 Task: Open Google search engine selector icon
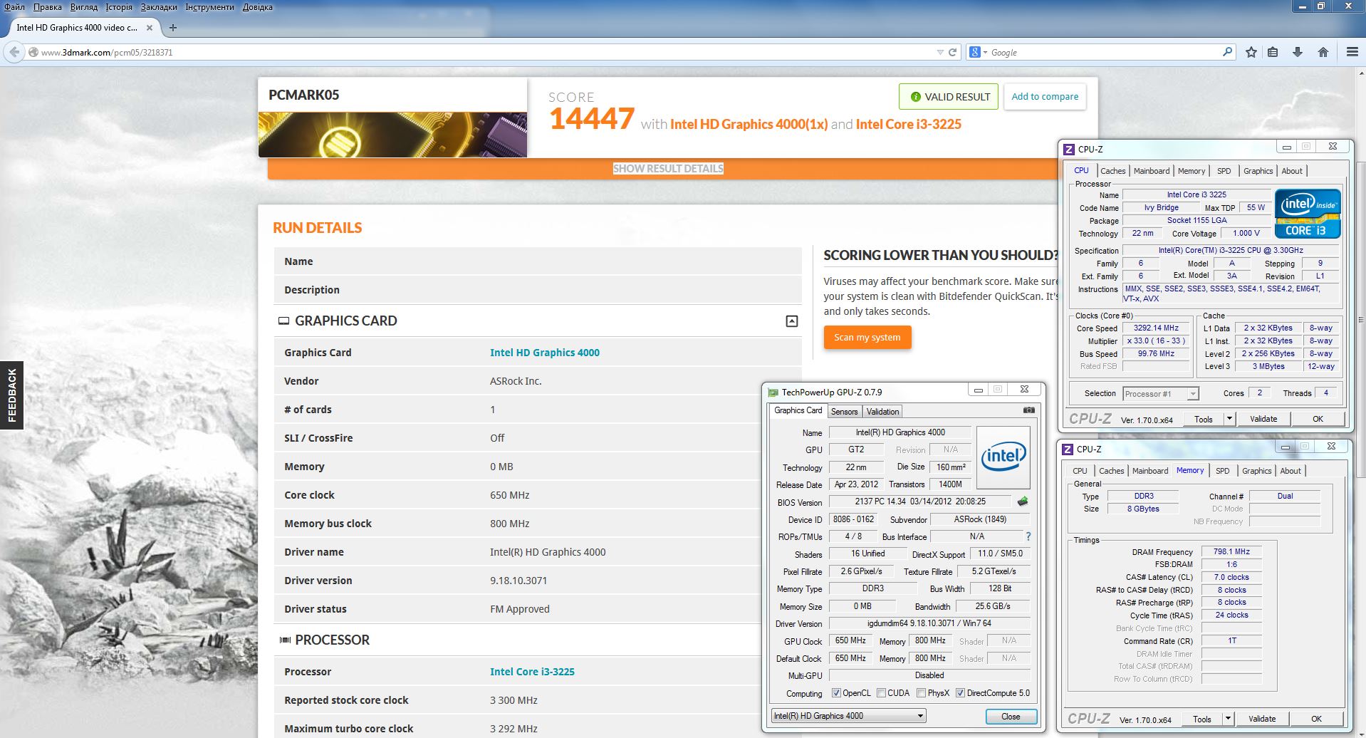pyautogui.click(x=978, y=52)
